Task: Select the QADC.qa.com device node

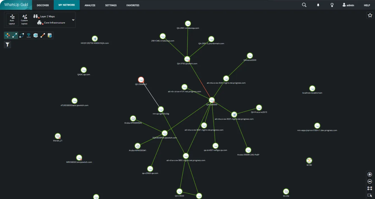Action: click(x=84, y=70)
